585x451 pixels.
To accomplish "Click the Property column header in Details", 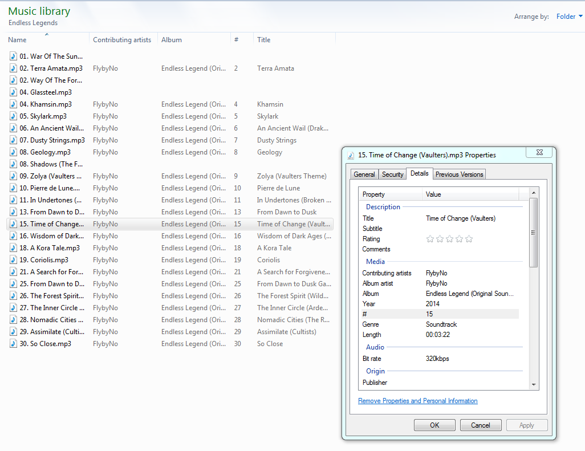I will [x=391, y=194].
